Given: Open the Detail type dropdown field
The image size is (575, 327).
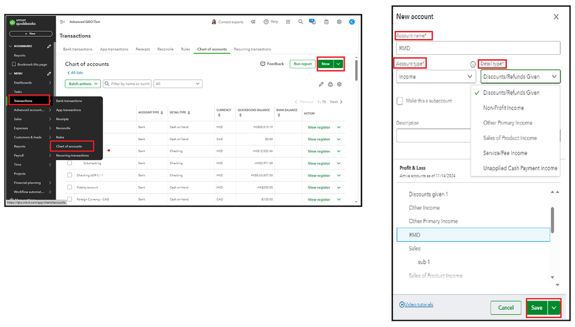Looking at the screenshot, I should [520, 76].
